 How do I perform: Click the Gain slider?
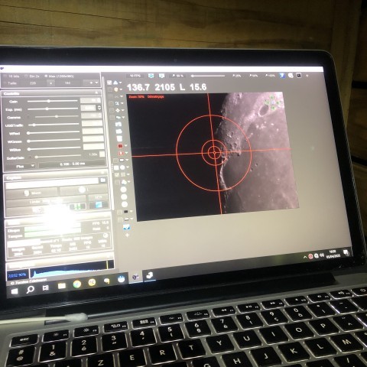click(53, 101)
